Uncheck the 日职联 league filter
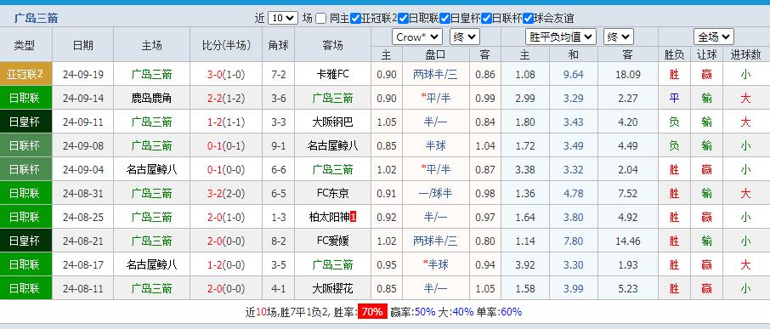 (x=403, y=18)
